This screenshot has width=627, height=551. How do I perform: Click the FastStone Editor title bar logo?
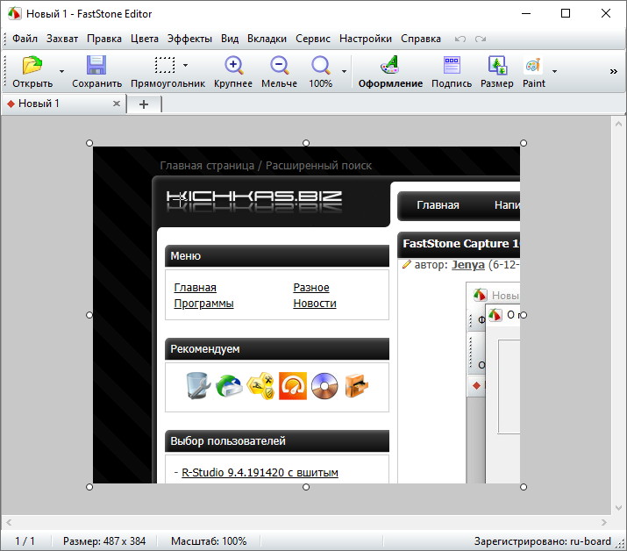[x=14, y=13]
